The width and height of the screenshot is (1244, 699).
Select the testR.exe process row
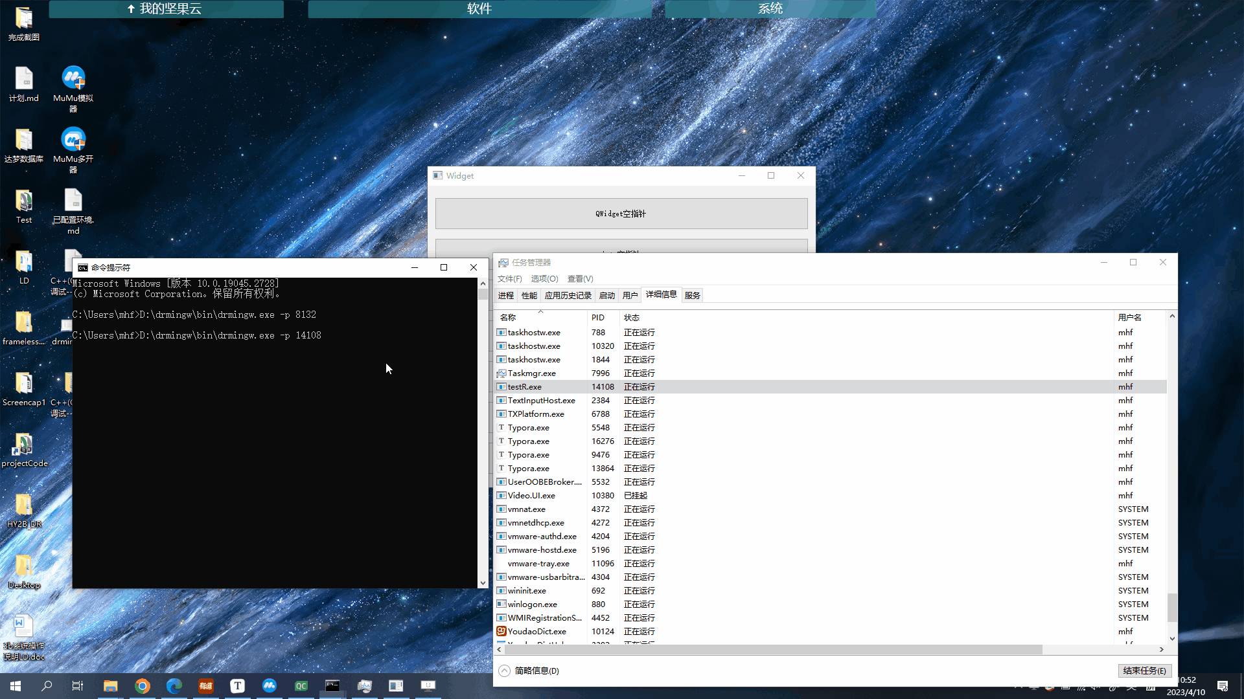click(x=525, y=387)
